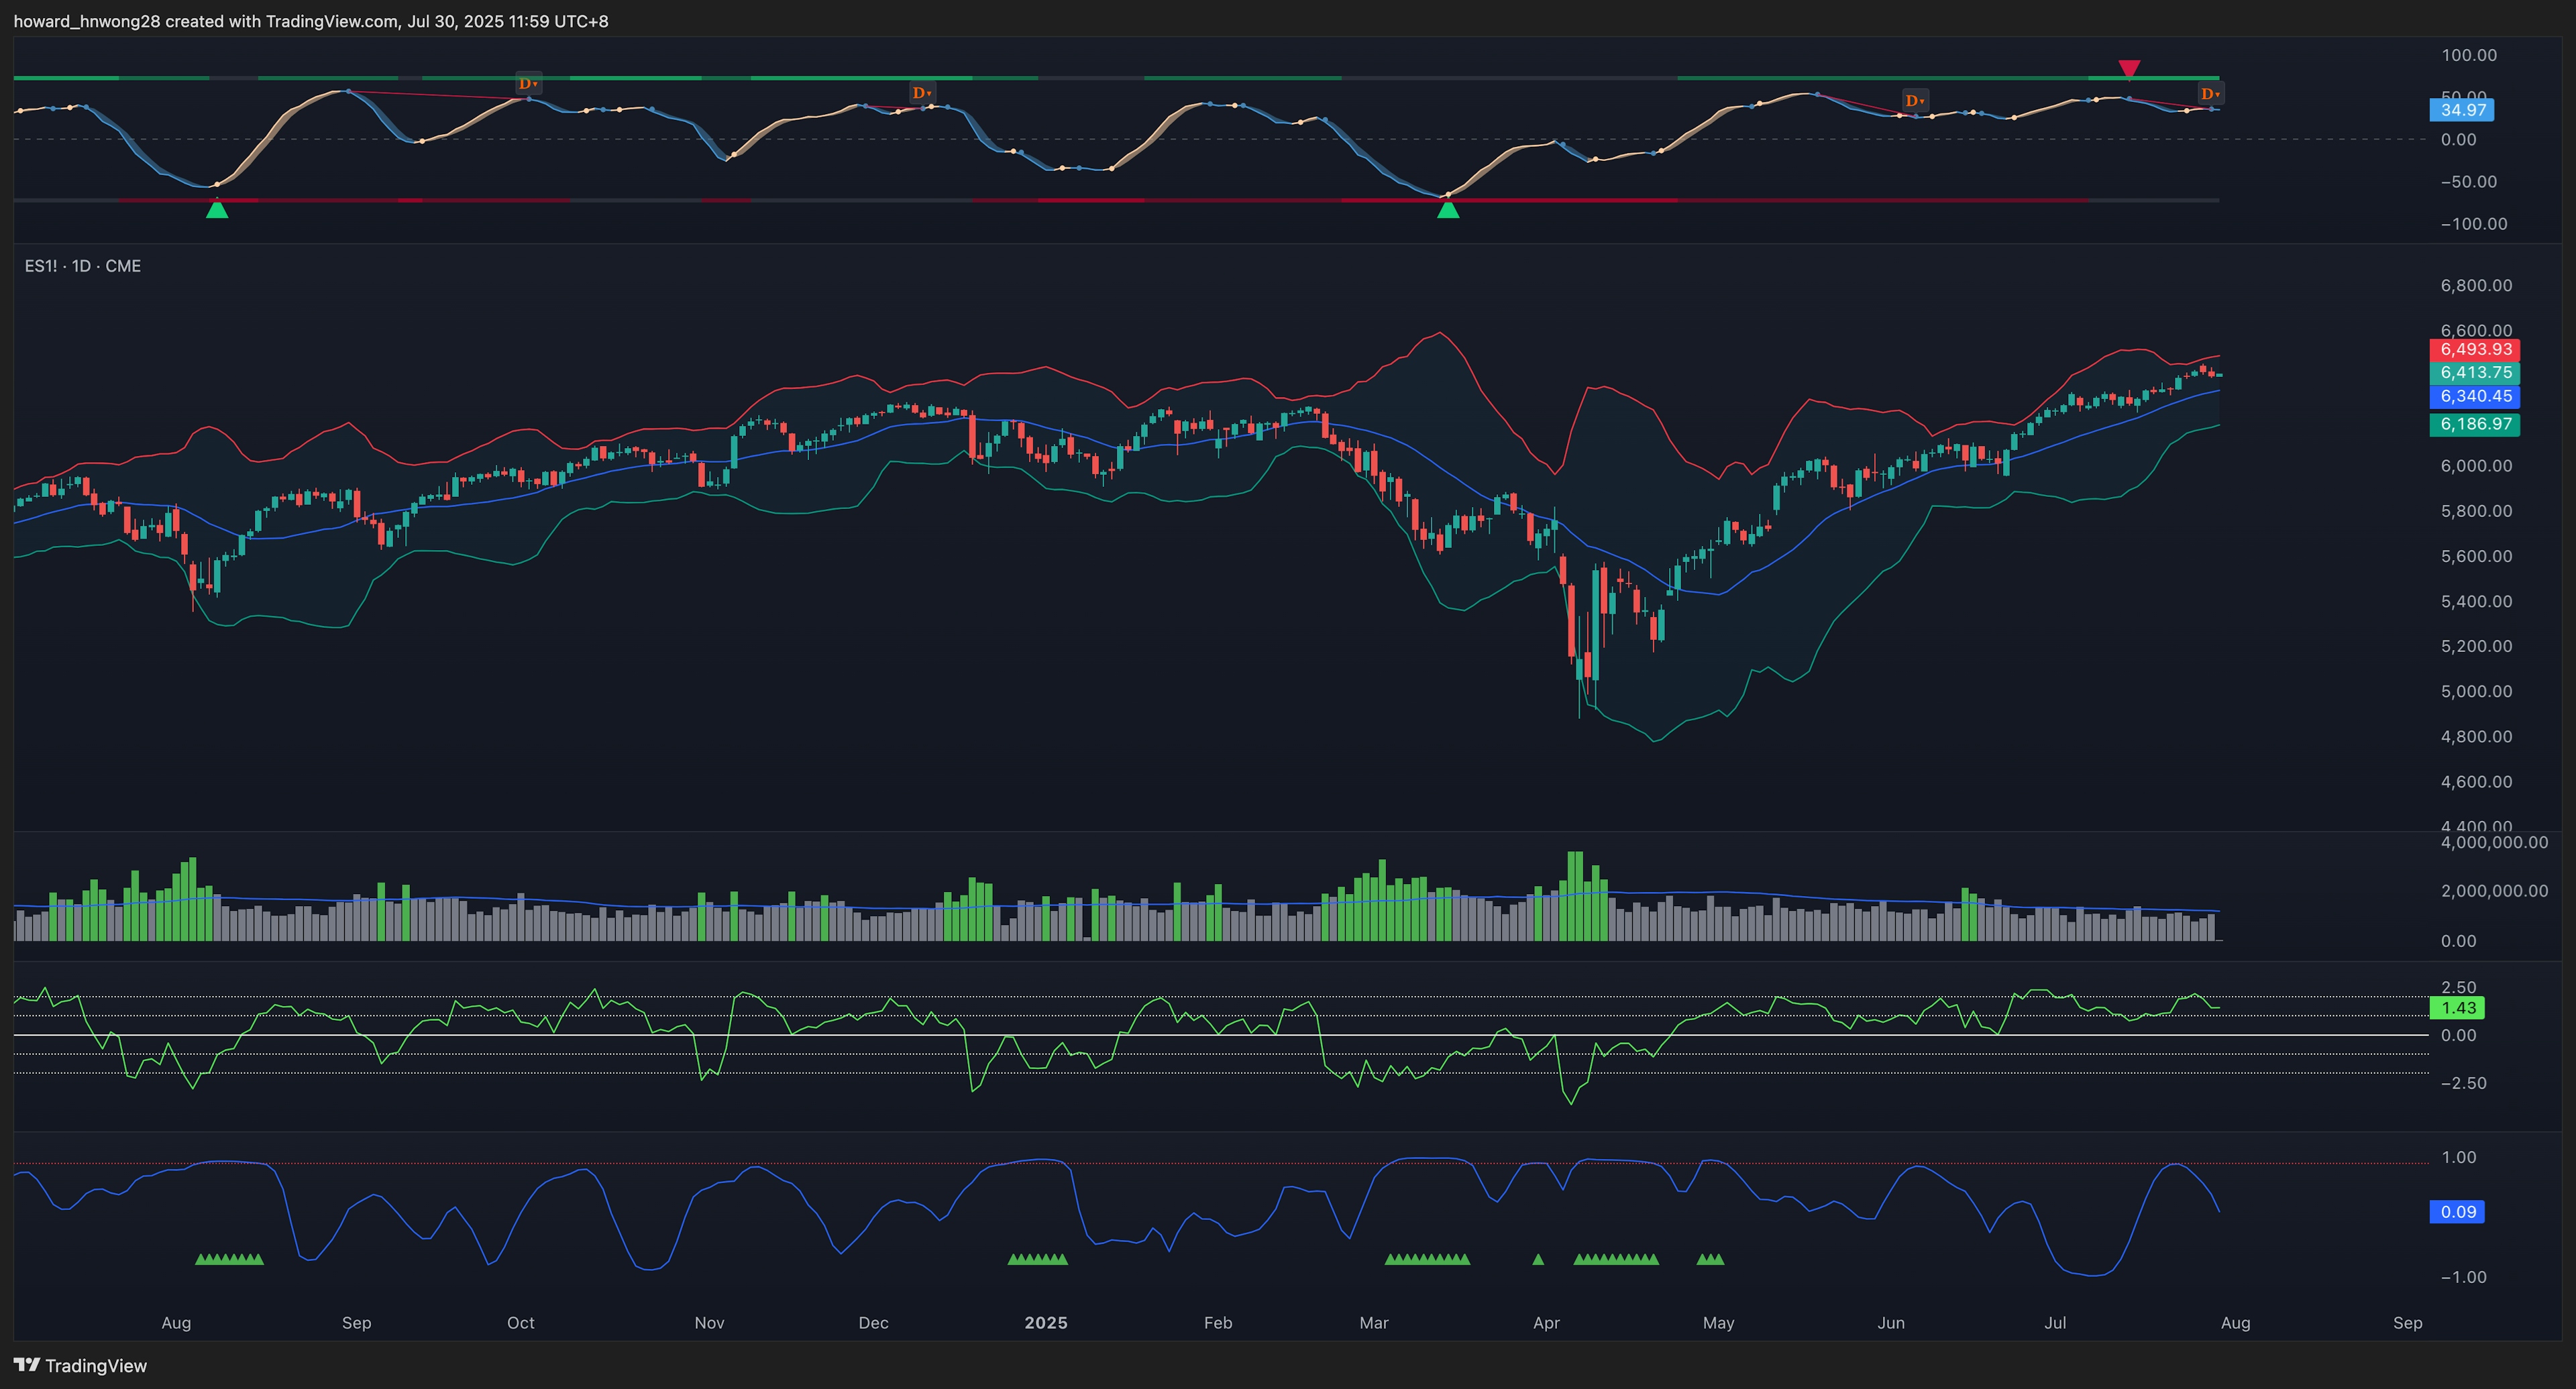Click the green triangle cluster under August correlation
Image resolution: width=2576 pixels, height=1389 pixels.
pos(229,1259)
